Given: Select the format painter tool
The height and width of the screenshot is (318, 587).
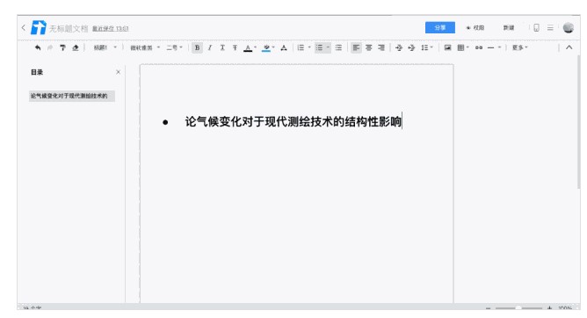Looking at the screenshot, I should coord(62,47).
